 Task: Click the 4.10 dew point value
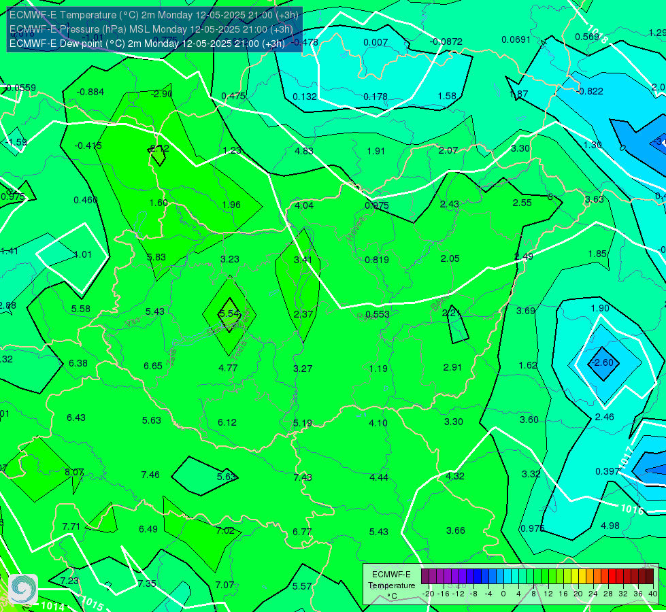378,423
